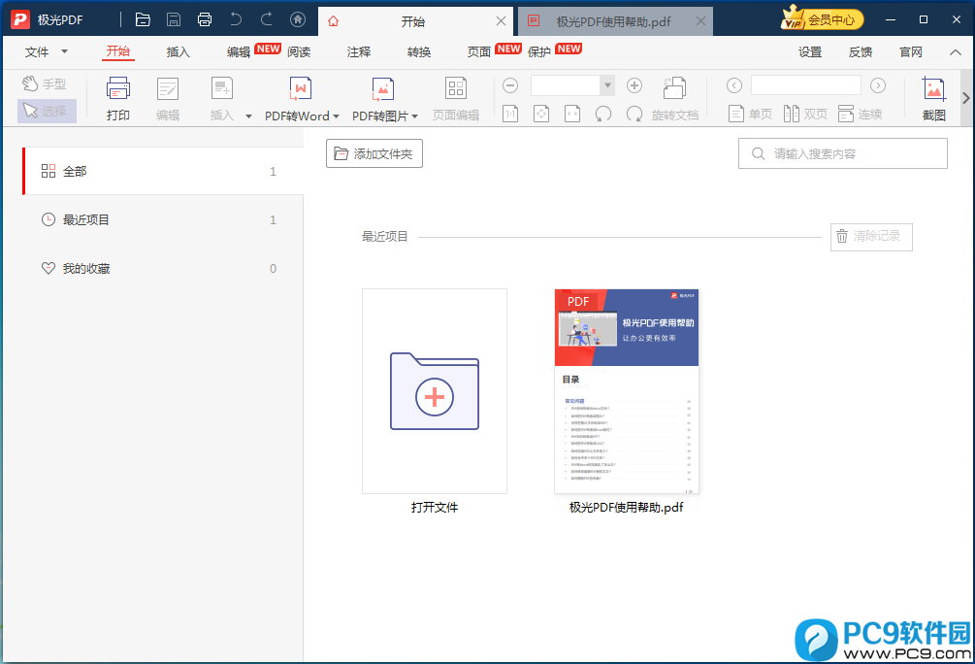Screen dimensions: 975x664
Task: Select 我的收藏 in the sidebar
Action: (163, 268)
